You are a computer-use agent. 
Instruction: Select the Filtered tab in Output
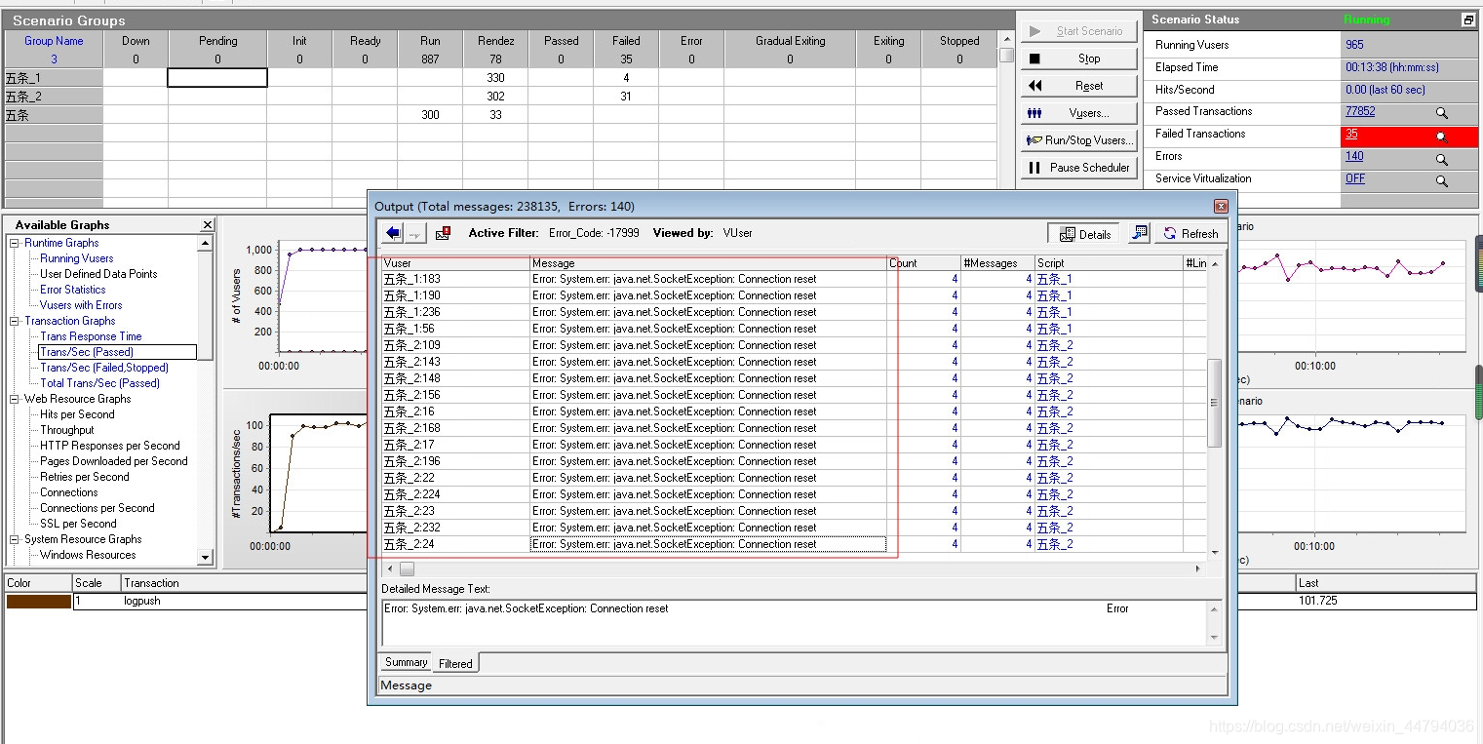pyautogui.click(x=455, y=663)
